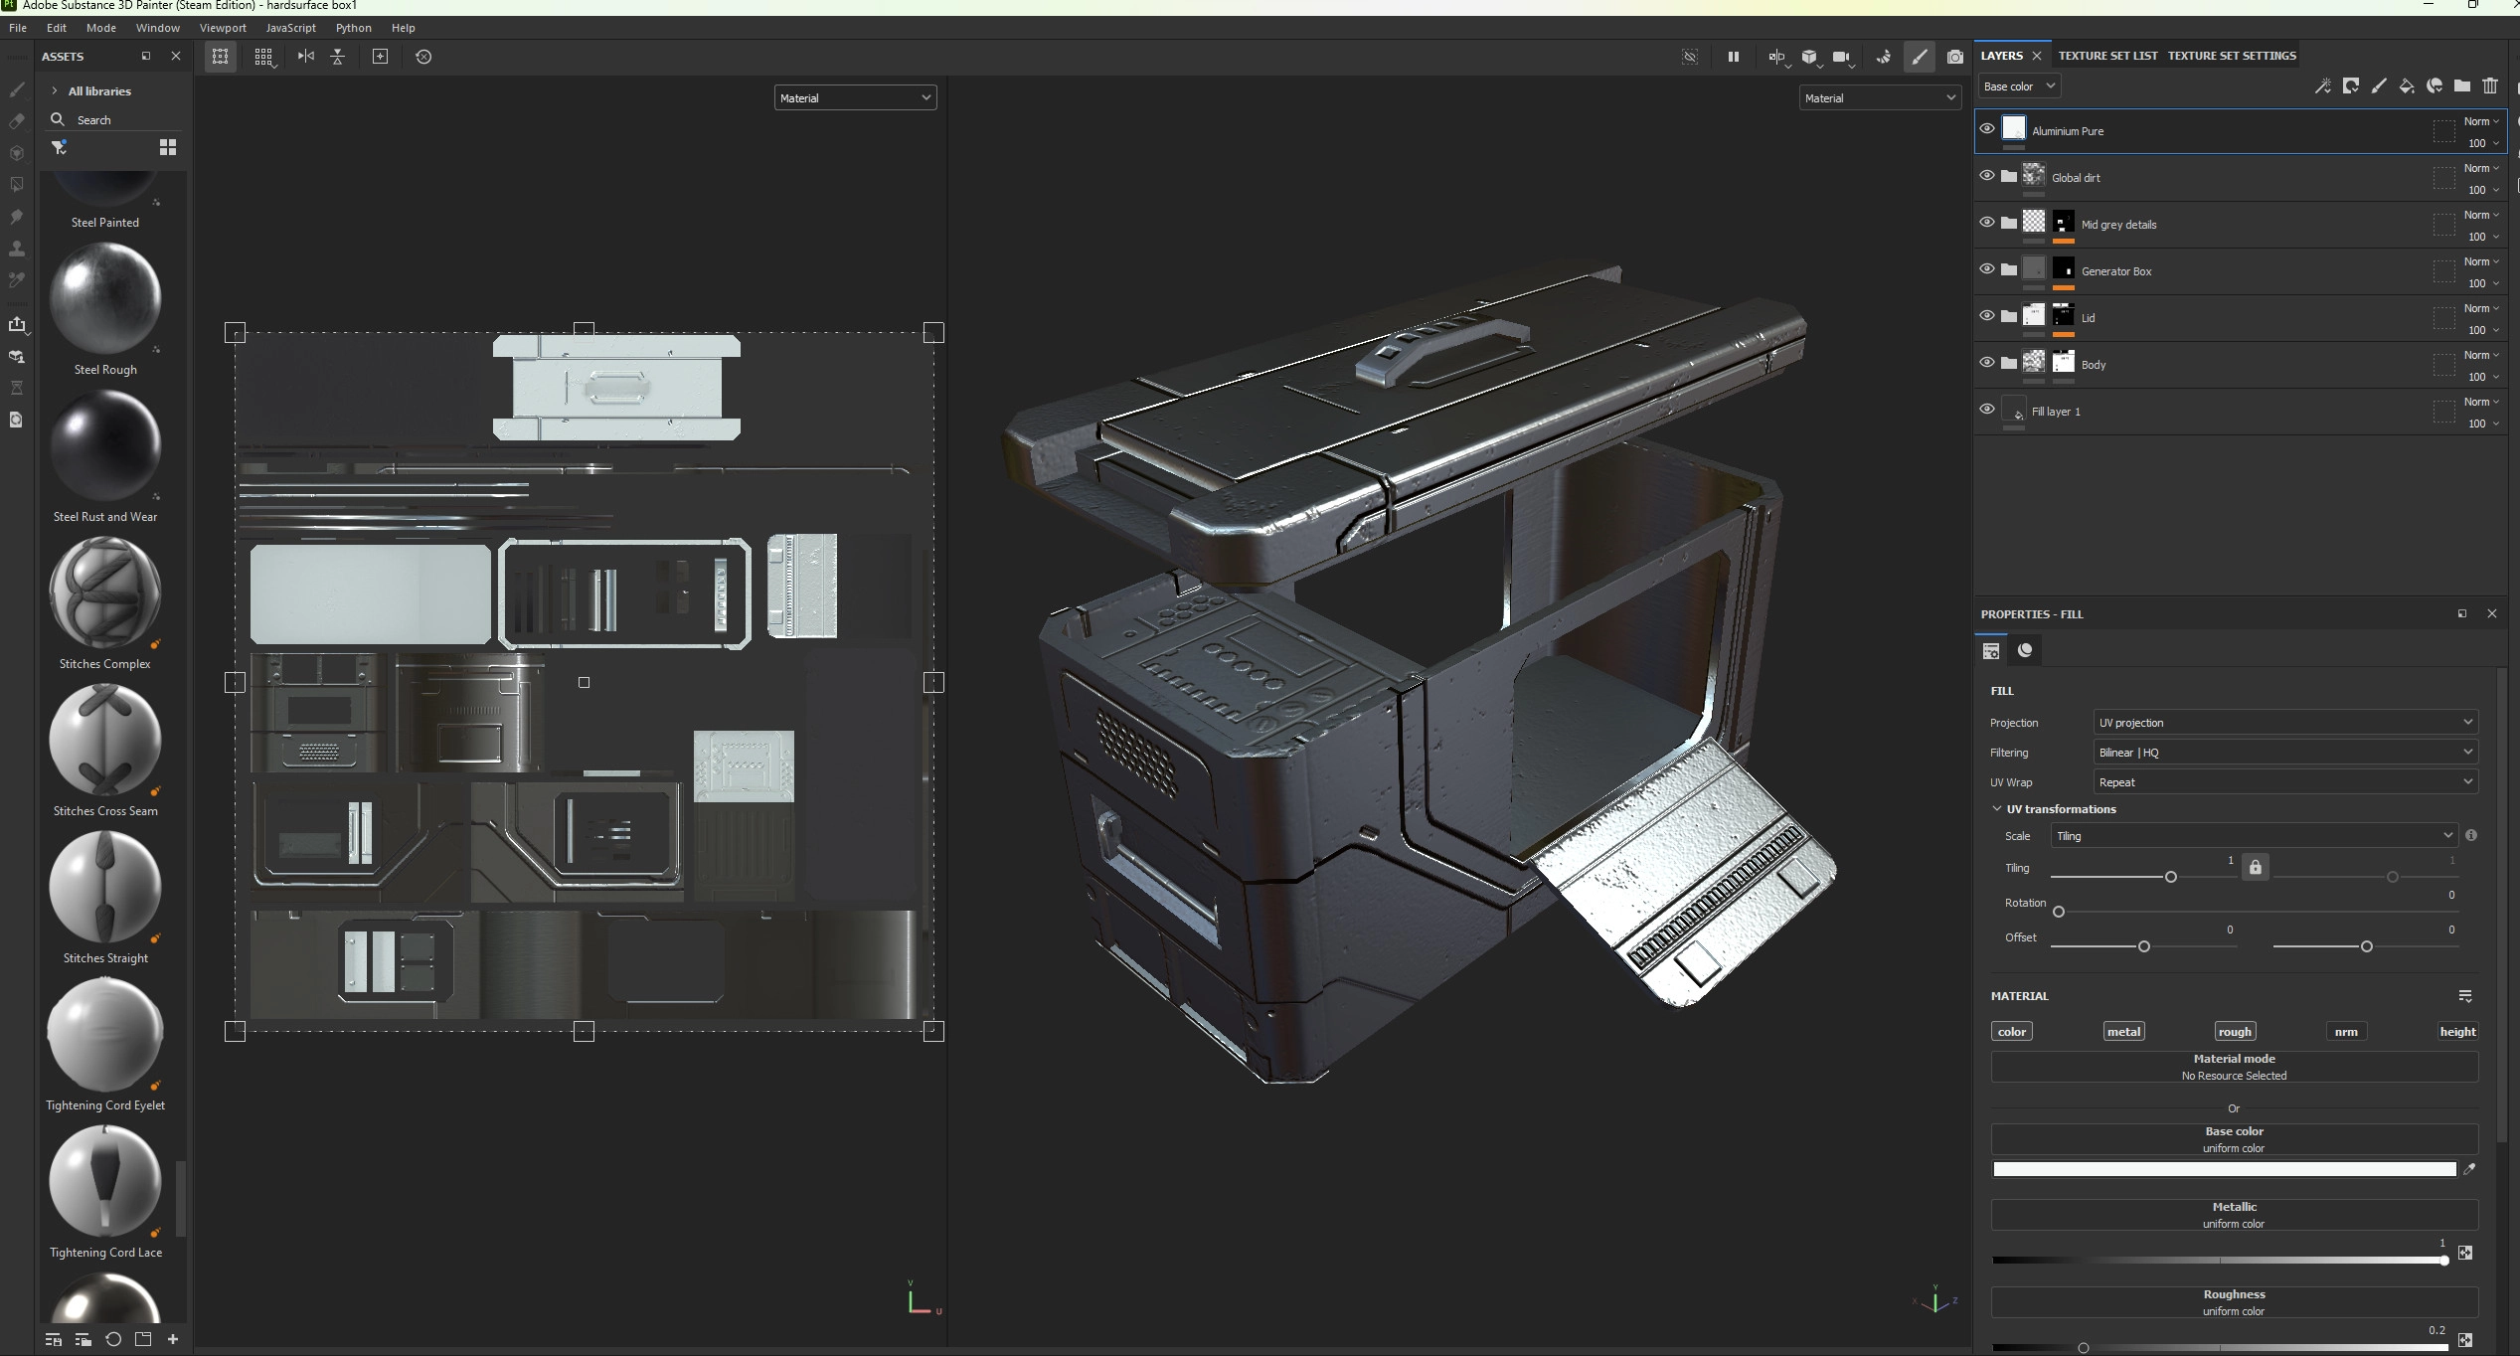Pause engine rendering in viewport toolbar

1733,57
